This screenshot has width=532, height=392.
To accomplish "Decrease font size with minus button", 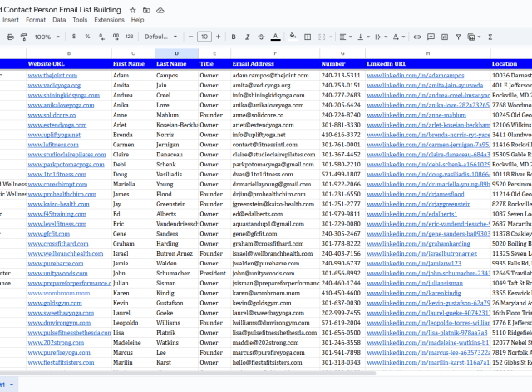I will pos(190,37).
